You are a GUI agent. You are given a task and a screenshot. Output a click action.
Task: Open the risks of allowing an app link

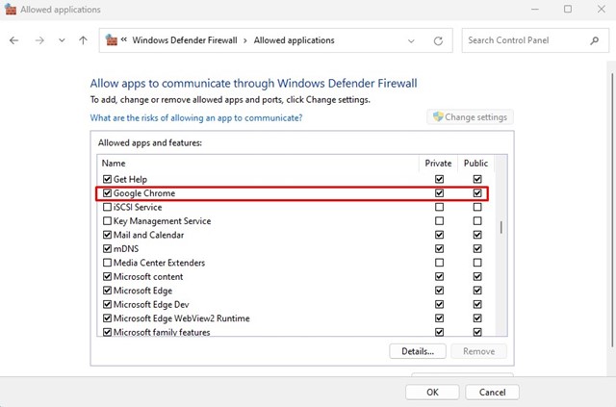point(196,117)
